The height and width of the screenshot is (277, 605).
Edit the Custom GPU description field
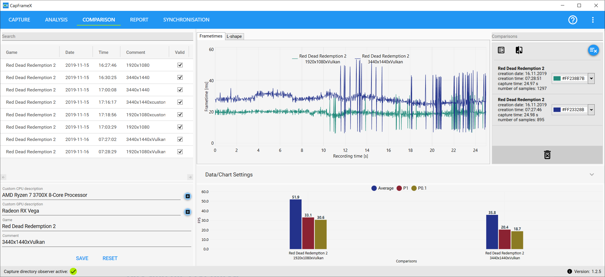[x=91, y=211]
